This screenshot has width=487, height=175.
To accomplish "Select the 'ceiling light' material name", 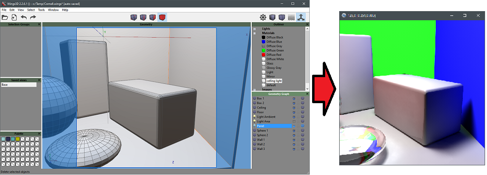I will [274, 81].
